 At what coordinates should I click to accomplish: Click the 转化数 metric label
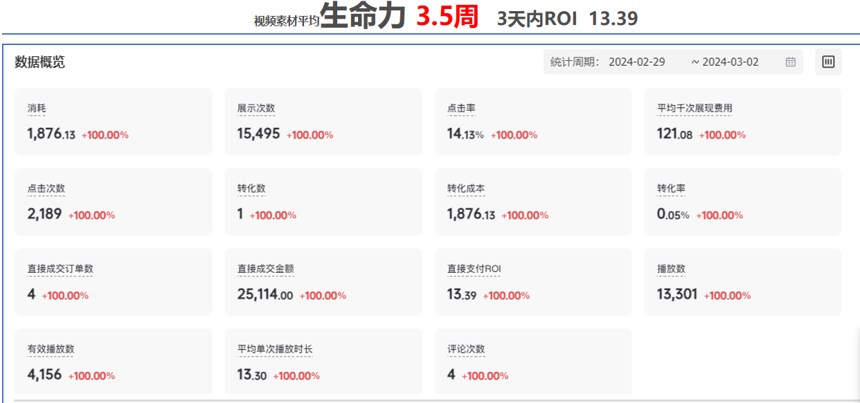pyautogui.click(x=251, y=188)
